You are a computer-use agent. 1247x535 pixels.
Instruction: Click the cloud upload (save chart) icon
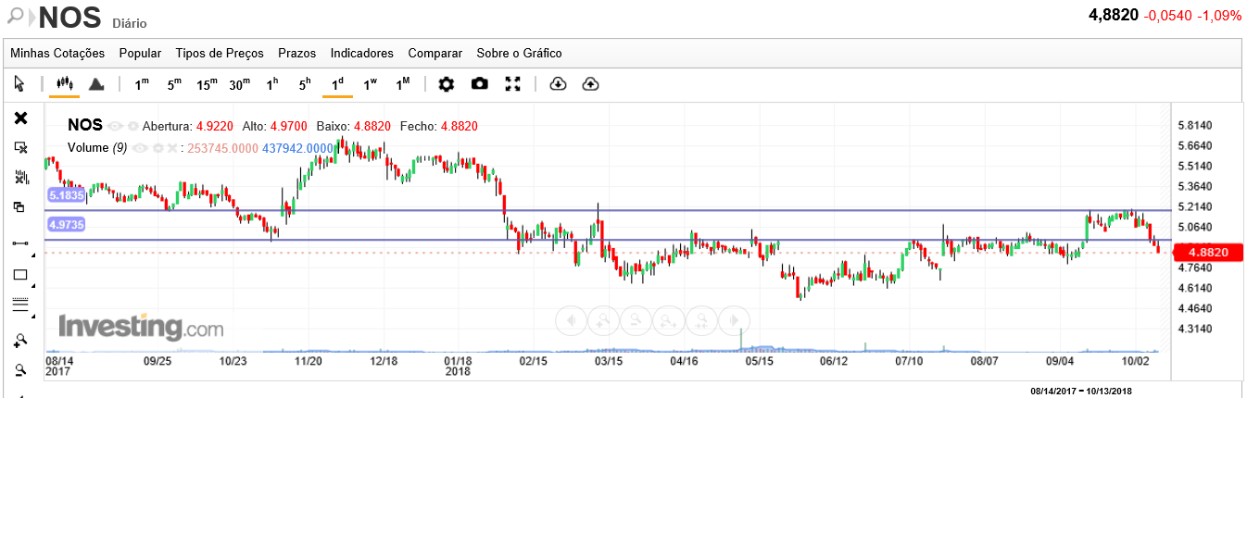590,84
